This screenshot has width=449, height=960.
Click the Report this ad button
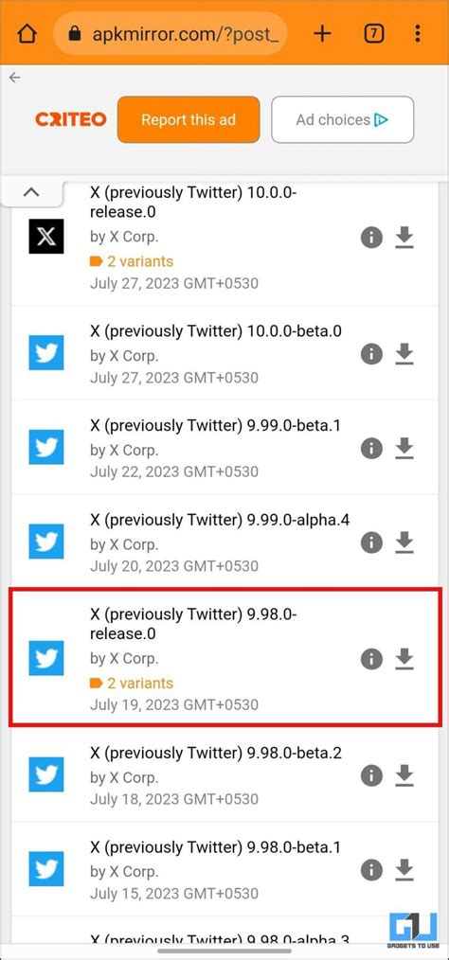coord(189,119)
